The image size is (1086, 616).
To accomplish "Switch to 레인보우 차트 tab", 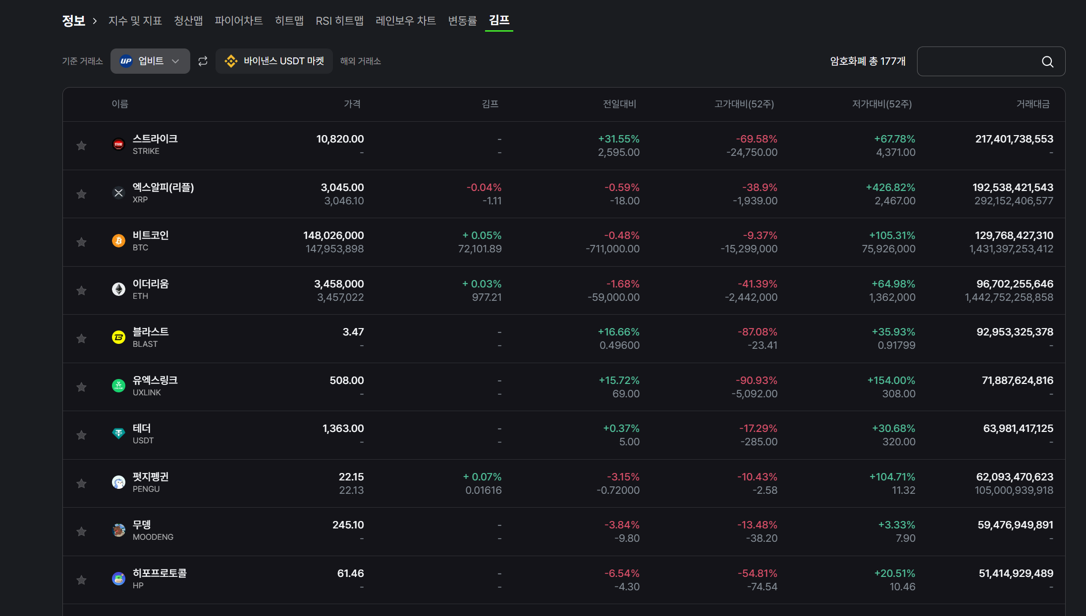I will [406, 21].
